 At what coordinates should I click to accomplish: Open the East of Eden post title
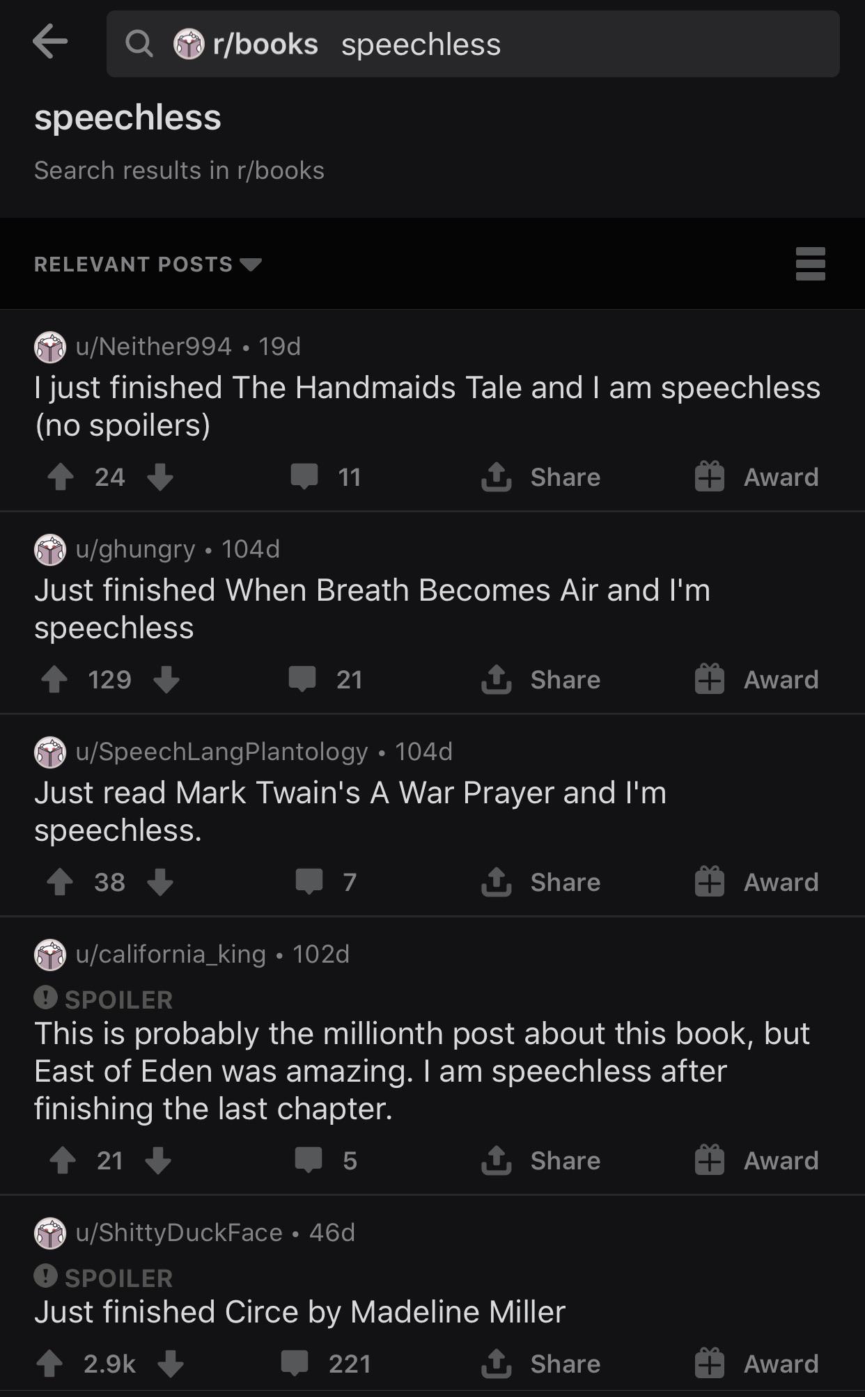[421, 1071]
